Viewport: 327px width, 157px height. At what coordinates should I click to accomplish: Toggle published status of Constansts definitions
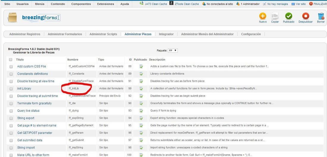pyautogui.click(x=141, y=74)
